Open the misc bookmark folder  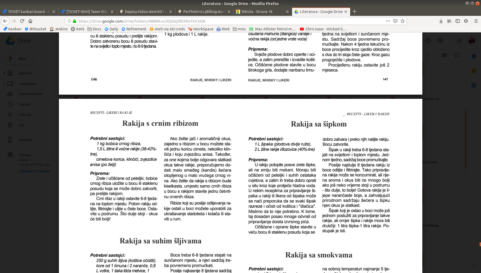tap(239, 29)
